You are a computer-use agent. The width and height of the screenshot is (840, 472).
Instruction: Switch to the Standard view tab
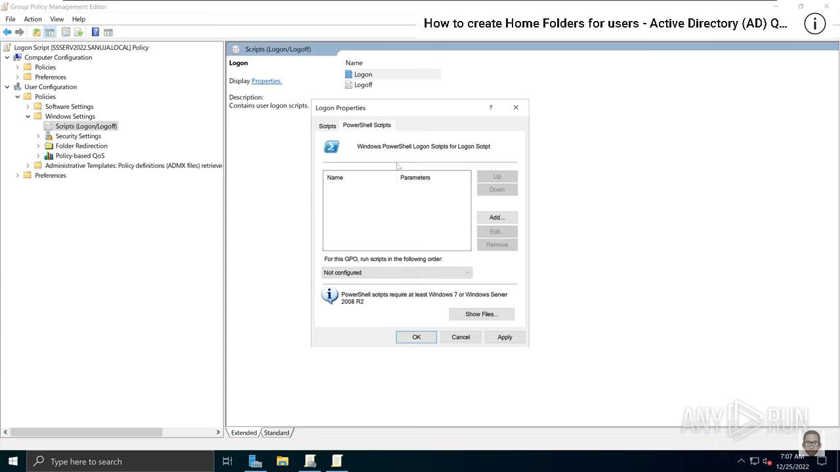[x=276, y=433]
